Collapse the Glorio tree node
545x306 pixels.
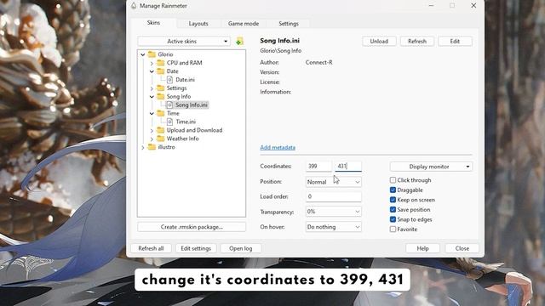pyautogui.click(x=143, y=54)
